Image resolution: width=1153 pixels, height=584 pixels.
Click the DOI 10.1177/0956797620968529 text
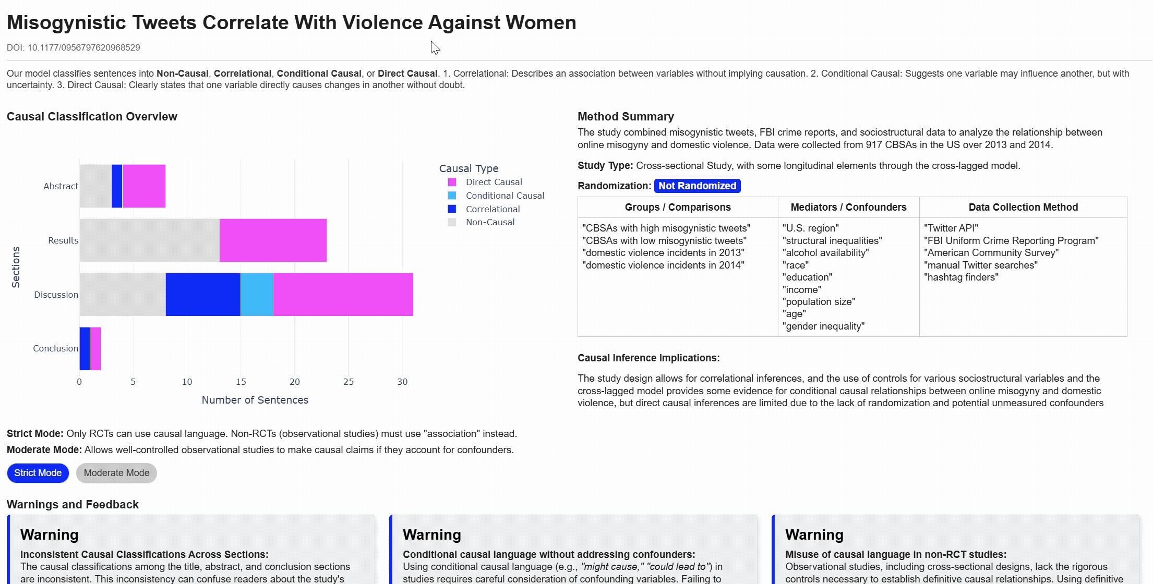[73, 47]
